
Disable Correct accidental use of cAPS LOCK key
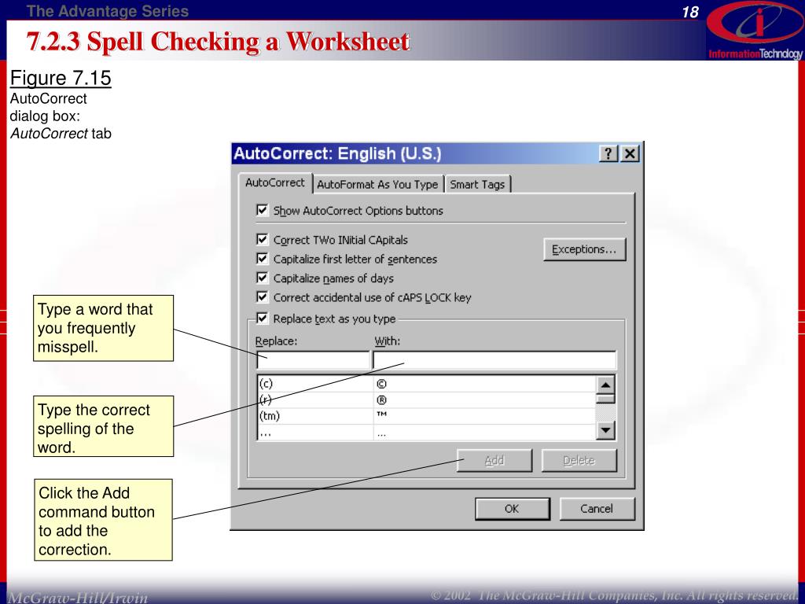tap(263, 296)
